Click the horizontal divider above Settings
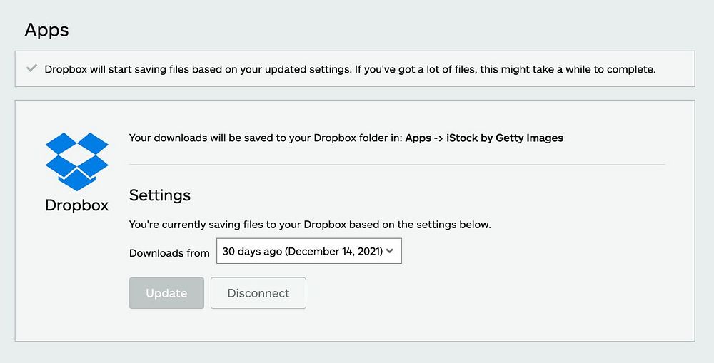This screenshot has height=363, width=714. [x=396, y=165]
